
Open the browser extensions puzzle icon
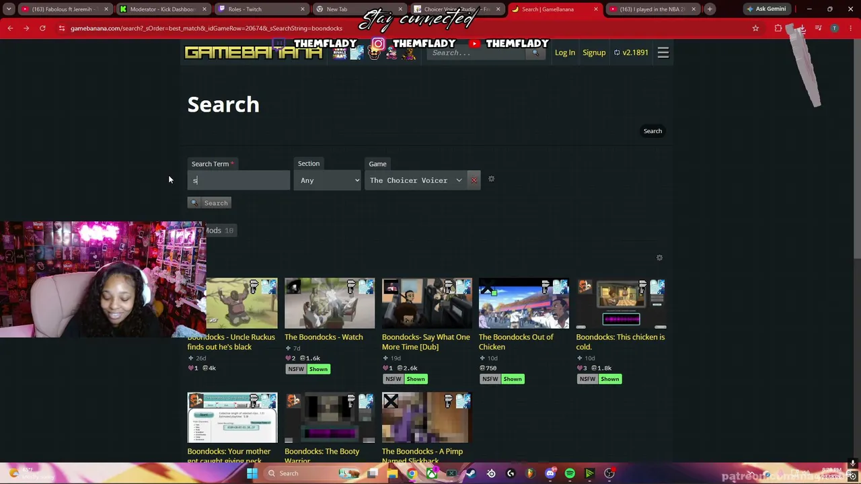point(778,28)
